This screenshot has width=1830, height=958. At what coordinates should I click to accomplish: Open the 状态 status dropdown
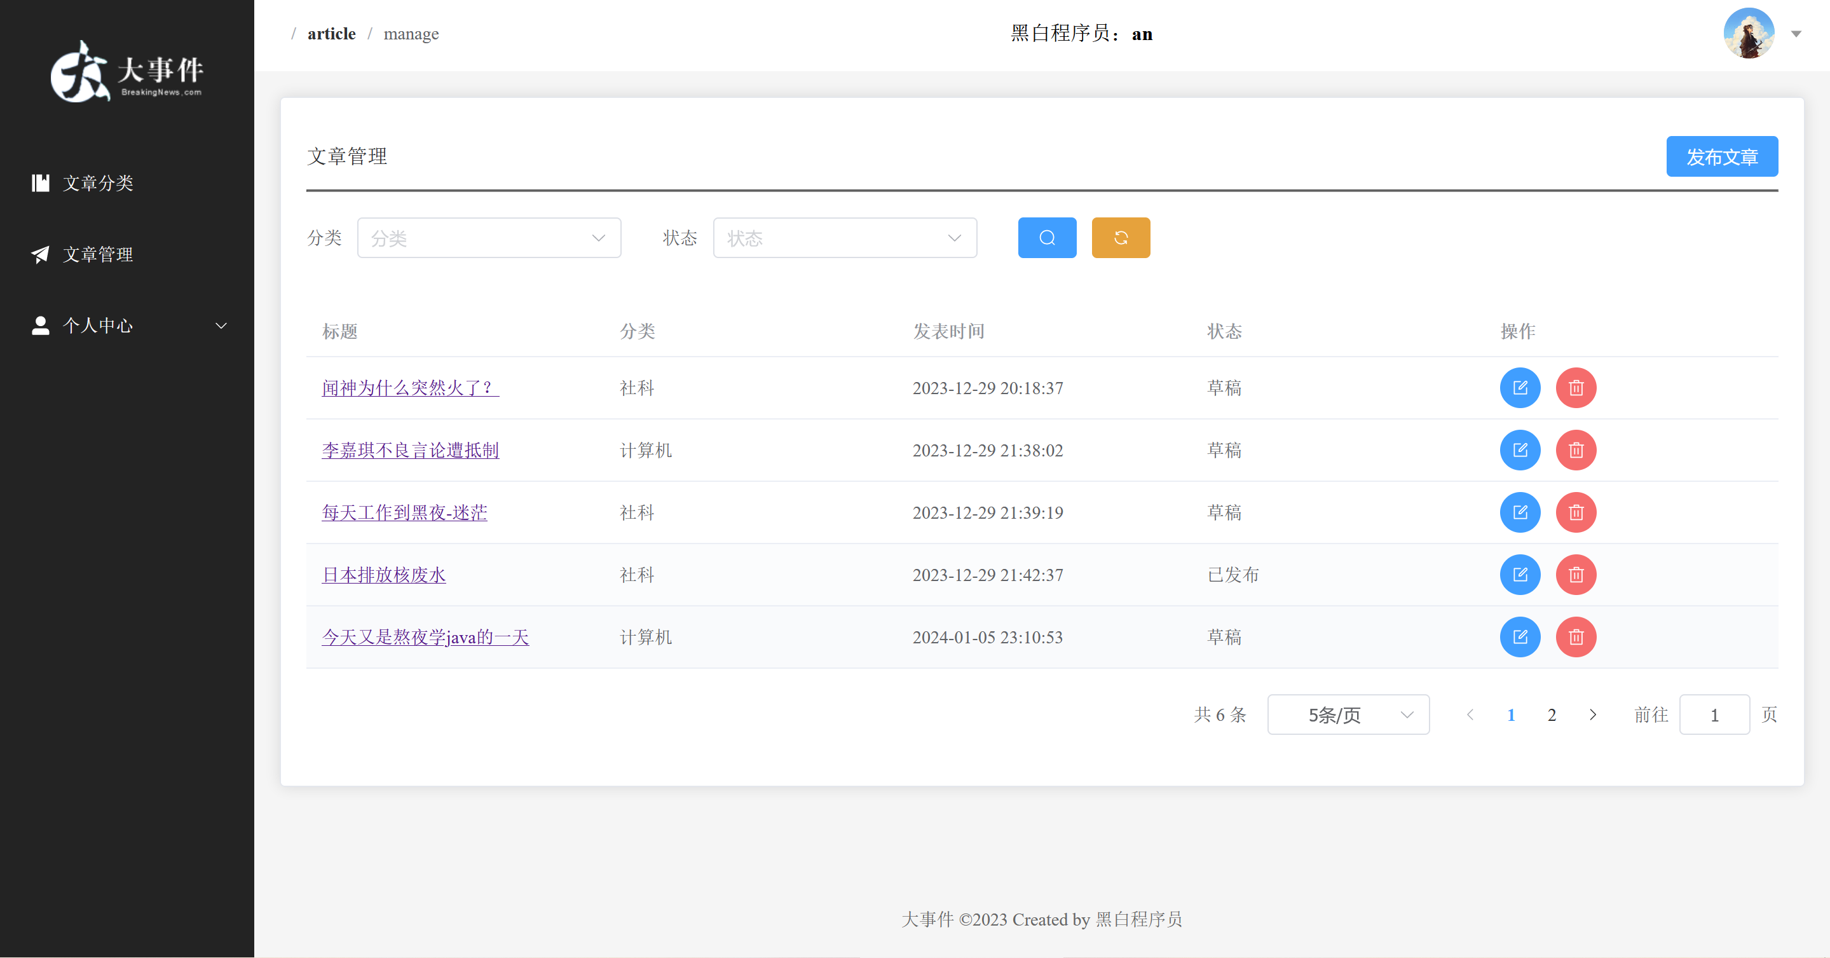845,238
